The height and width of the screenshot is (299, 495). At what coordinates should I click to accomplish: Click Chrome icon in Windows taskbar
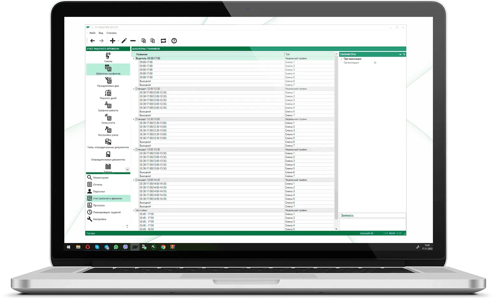163,247
